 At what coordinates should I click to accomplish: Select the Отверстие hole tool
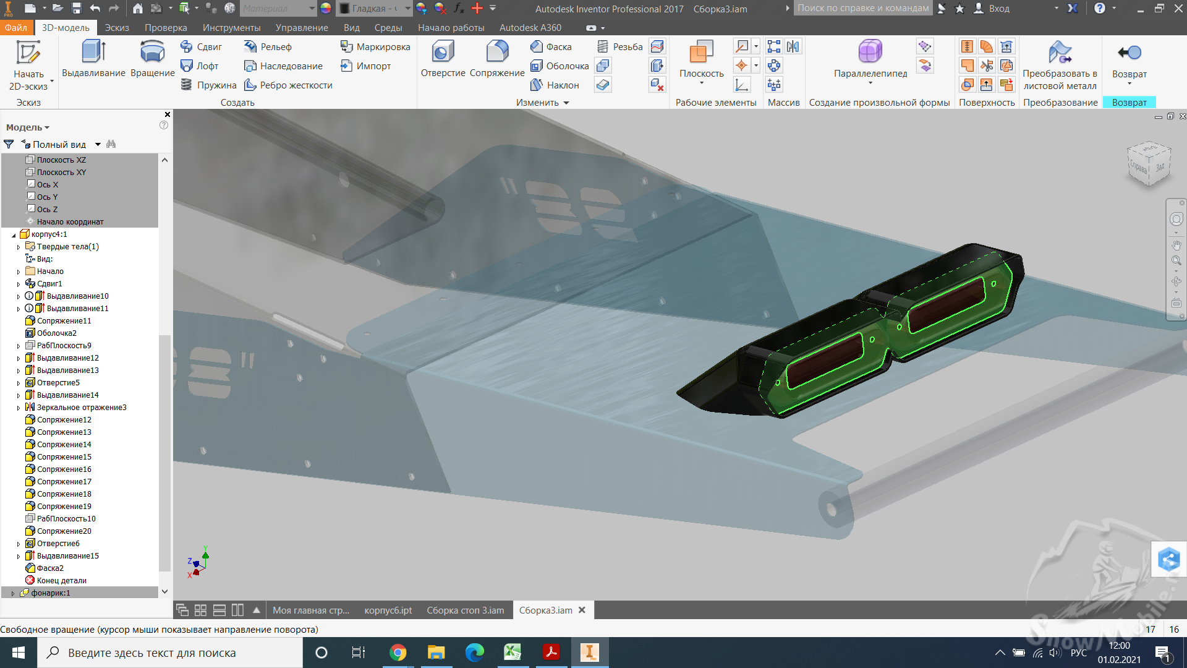[443, 59]
